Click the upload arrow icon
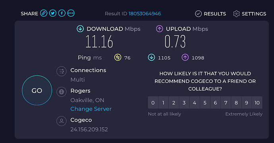Viewport: 274px width, 143px height. [159, 29]
